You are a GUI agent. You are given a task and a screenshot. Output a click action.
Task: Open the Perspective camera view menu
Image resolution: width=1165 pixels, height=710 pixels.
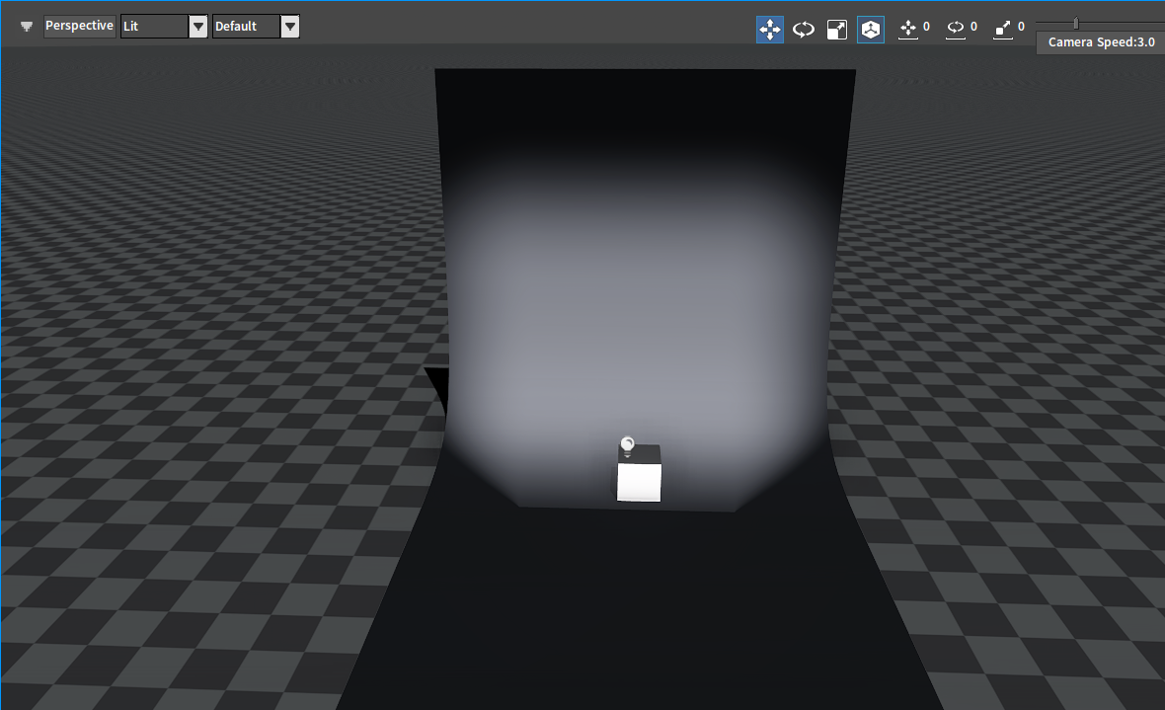tap(80, 26)
